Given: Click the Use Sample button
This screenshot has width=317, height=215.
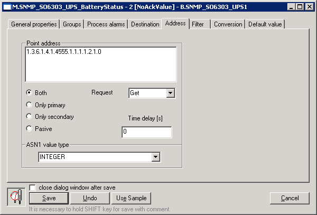Looking at the screenshot, I should pyautogui.click(x=131, y=198).
